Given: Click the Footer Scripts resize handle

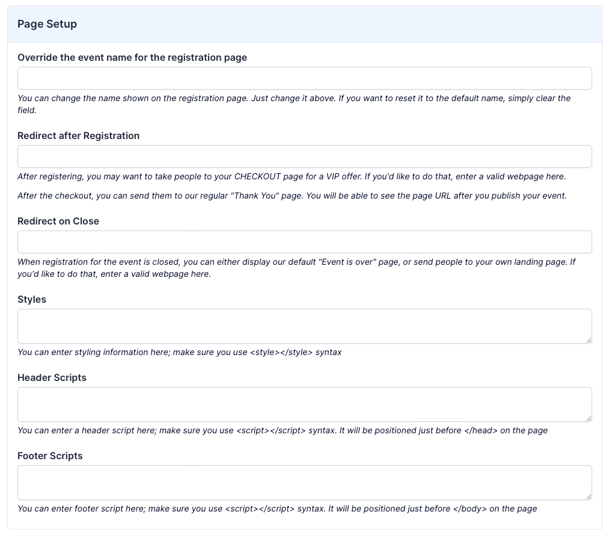Looking at the screenshot, I should pos(589,496).
